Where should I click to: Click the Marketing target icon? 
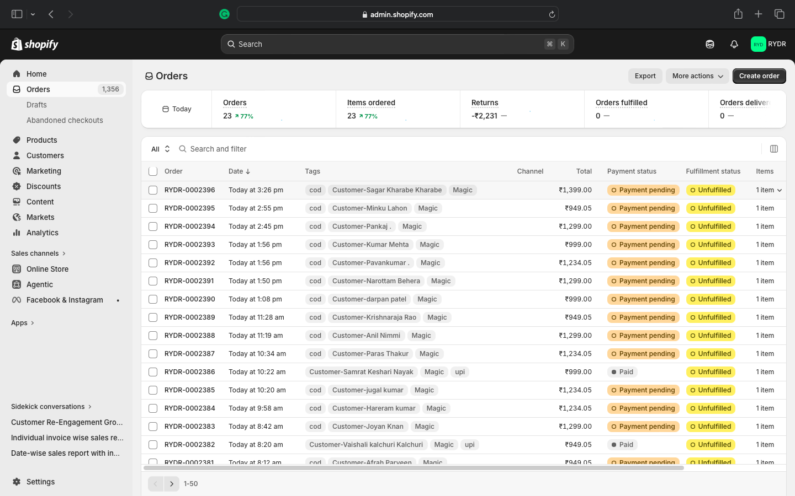[x=17, y=171]
